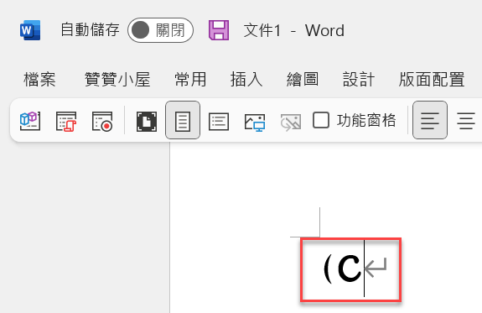The width and height of the screenshot is (482, 313).
Task: Open the 版面配置 tab
Action: point(432,80)
